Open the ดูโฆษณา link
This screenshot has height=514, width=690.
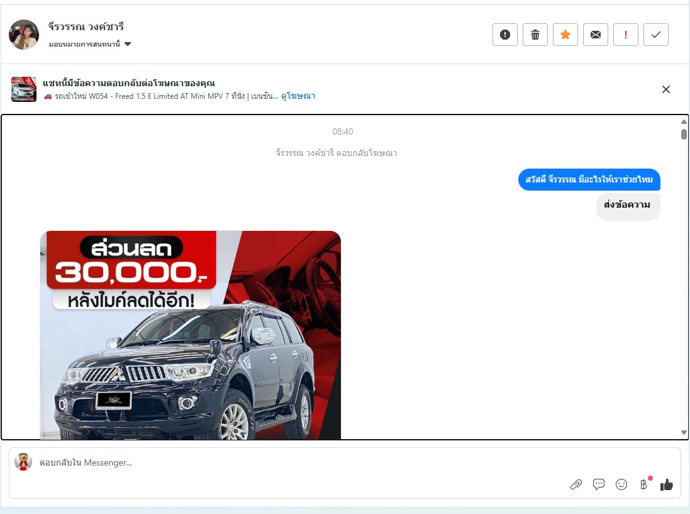pos(298,96)
